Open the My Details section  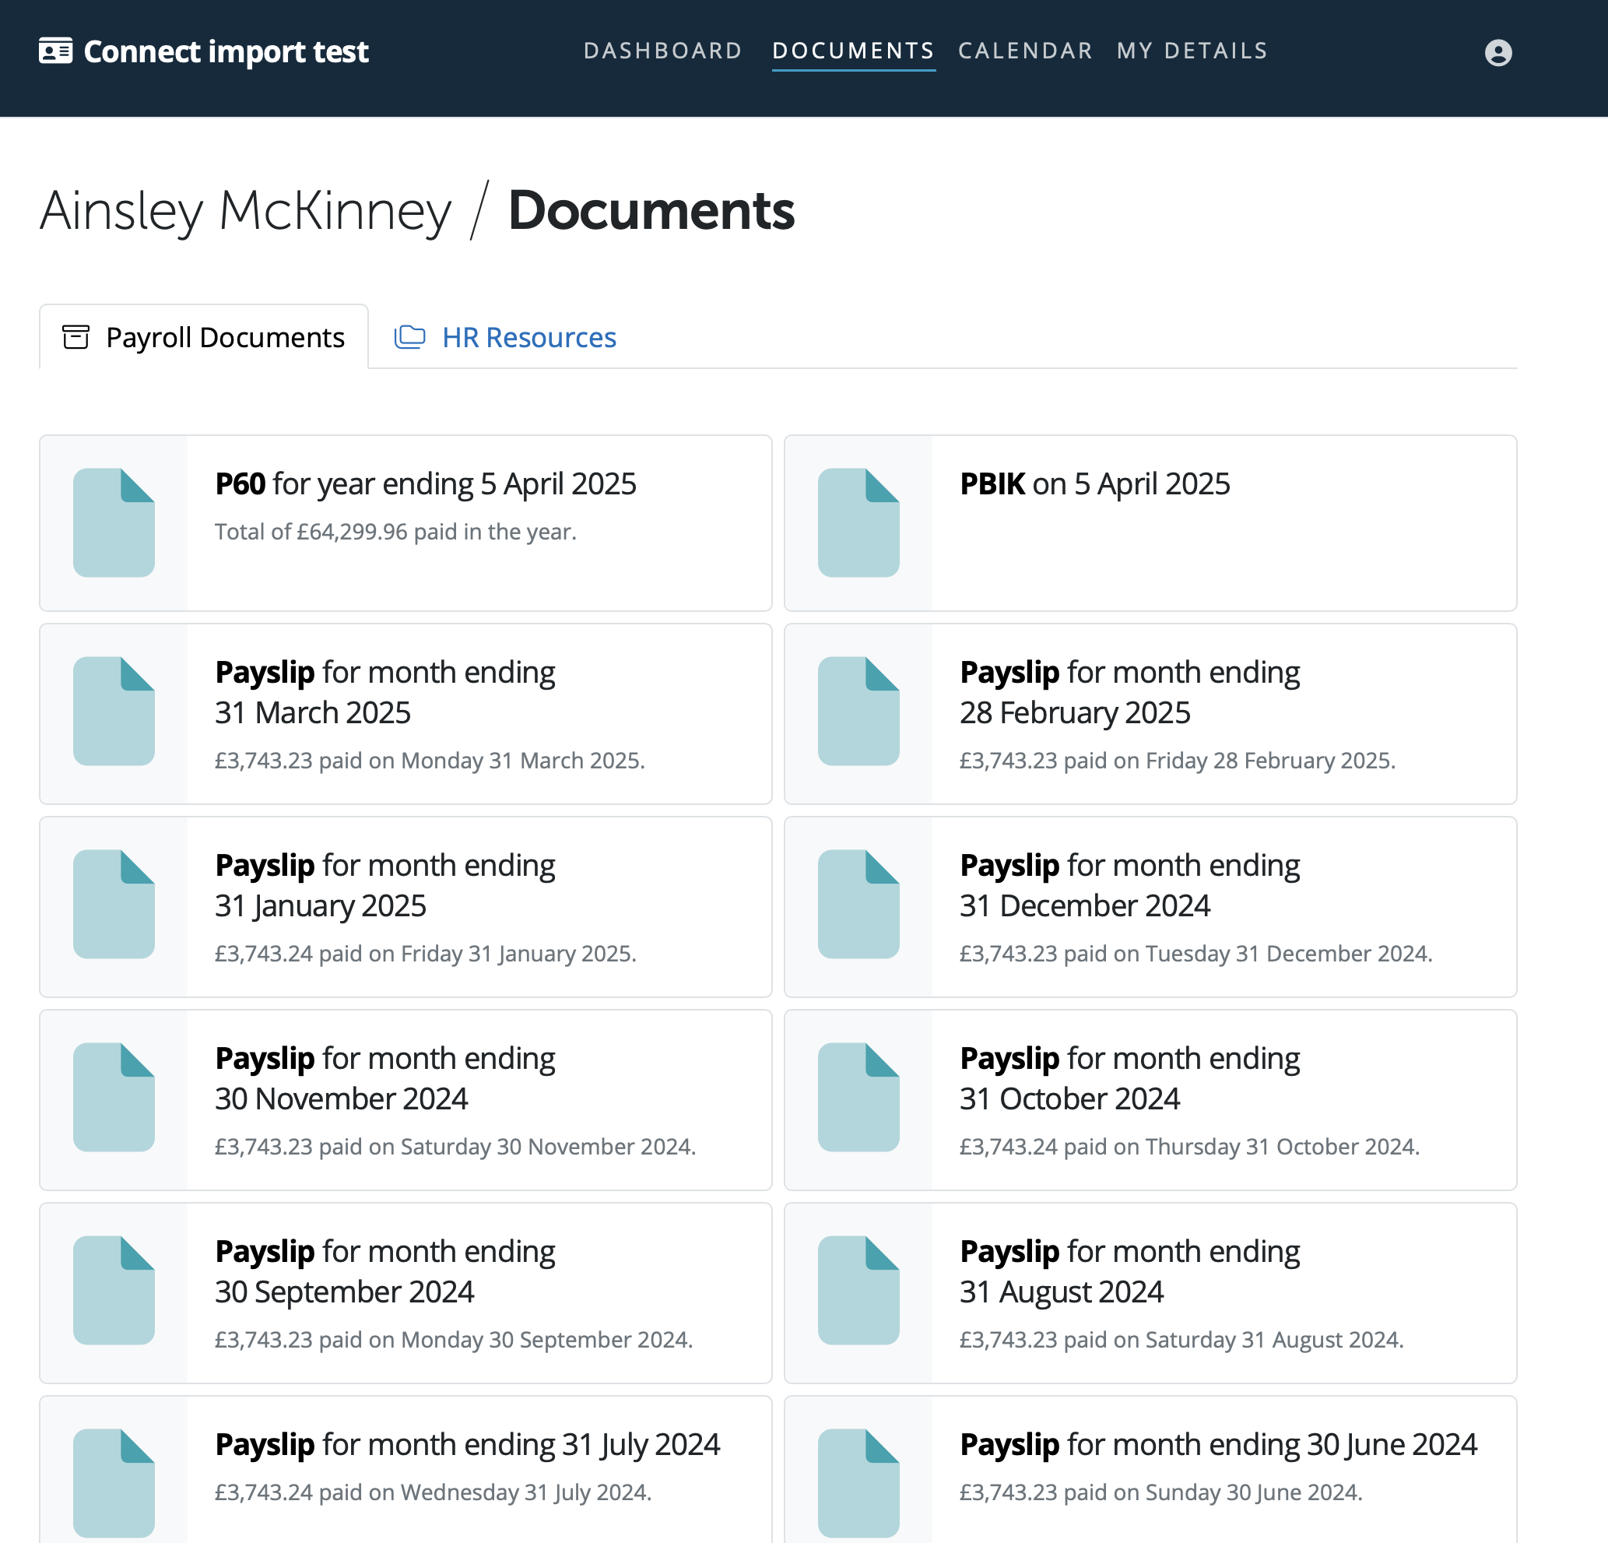click(x=1192, y=51)
